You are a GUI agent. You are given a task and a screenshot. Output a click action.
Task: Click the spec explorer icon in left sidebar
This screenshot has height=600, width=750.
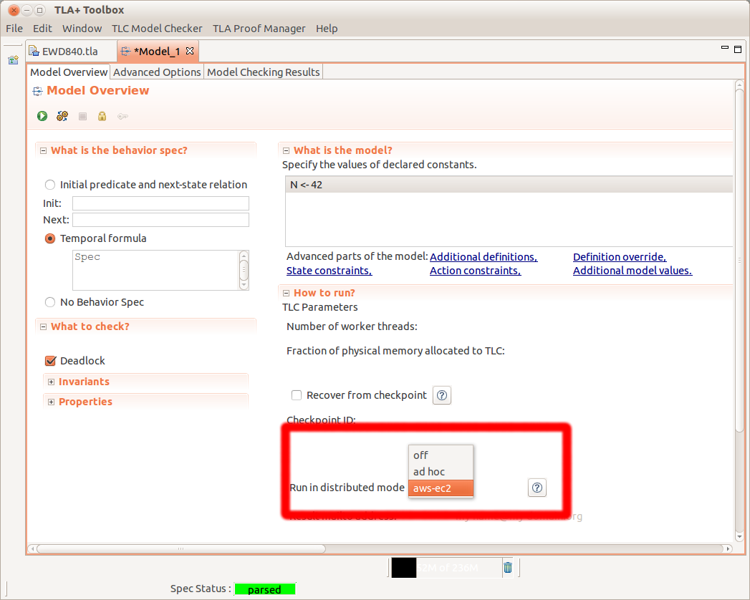coord(13,60)
